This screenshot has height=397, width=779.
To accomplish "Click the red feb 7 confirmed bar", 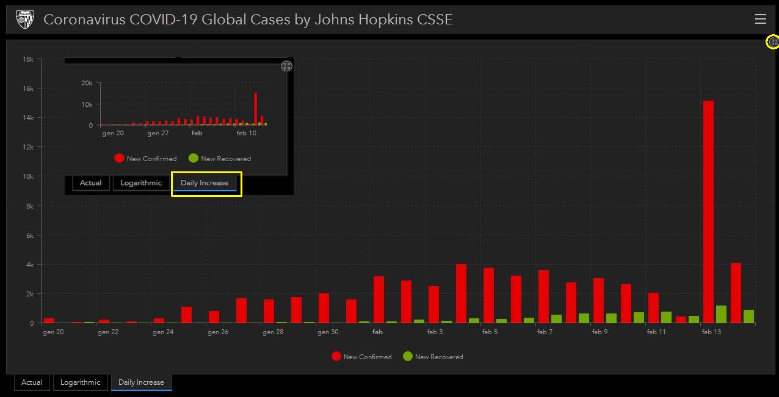I will (543, 296).
